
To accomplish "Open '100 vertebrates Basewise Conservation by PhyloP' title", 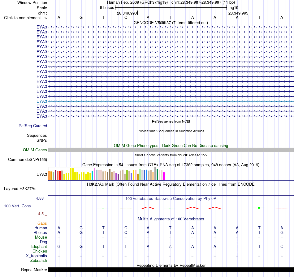I will [x=171, y=199].
